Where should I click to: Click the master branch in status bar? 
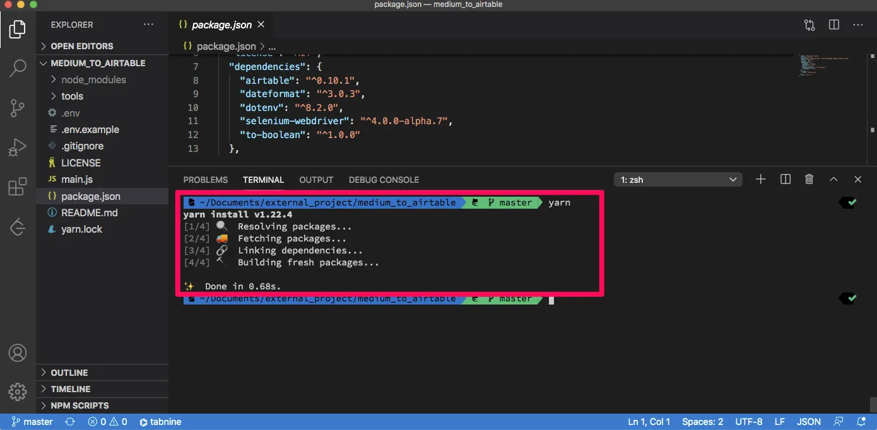tap(32, 422)
